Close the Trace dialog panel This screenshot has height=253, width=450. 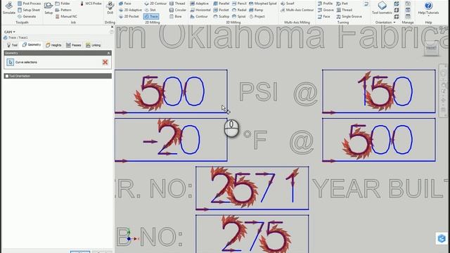(x=112, y=27)
